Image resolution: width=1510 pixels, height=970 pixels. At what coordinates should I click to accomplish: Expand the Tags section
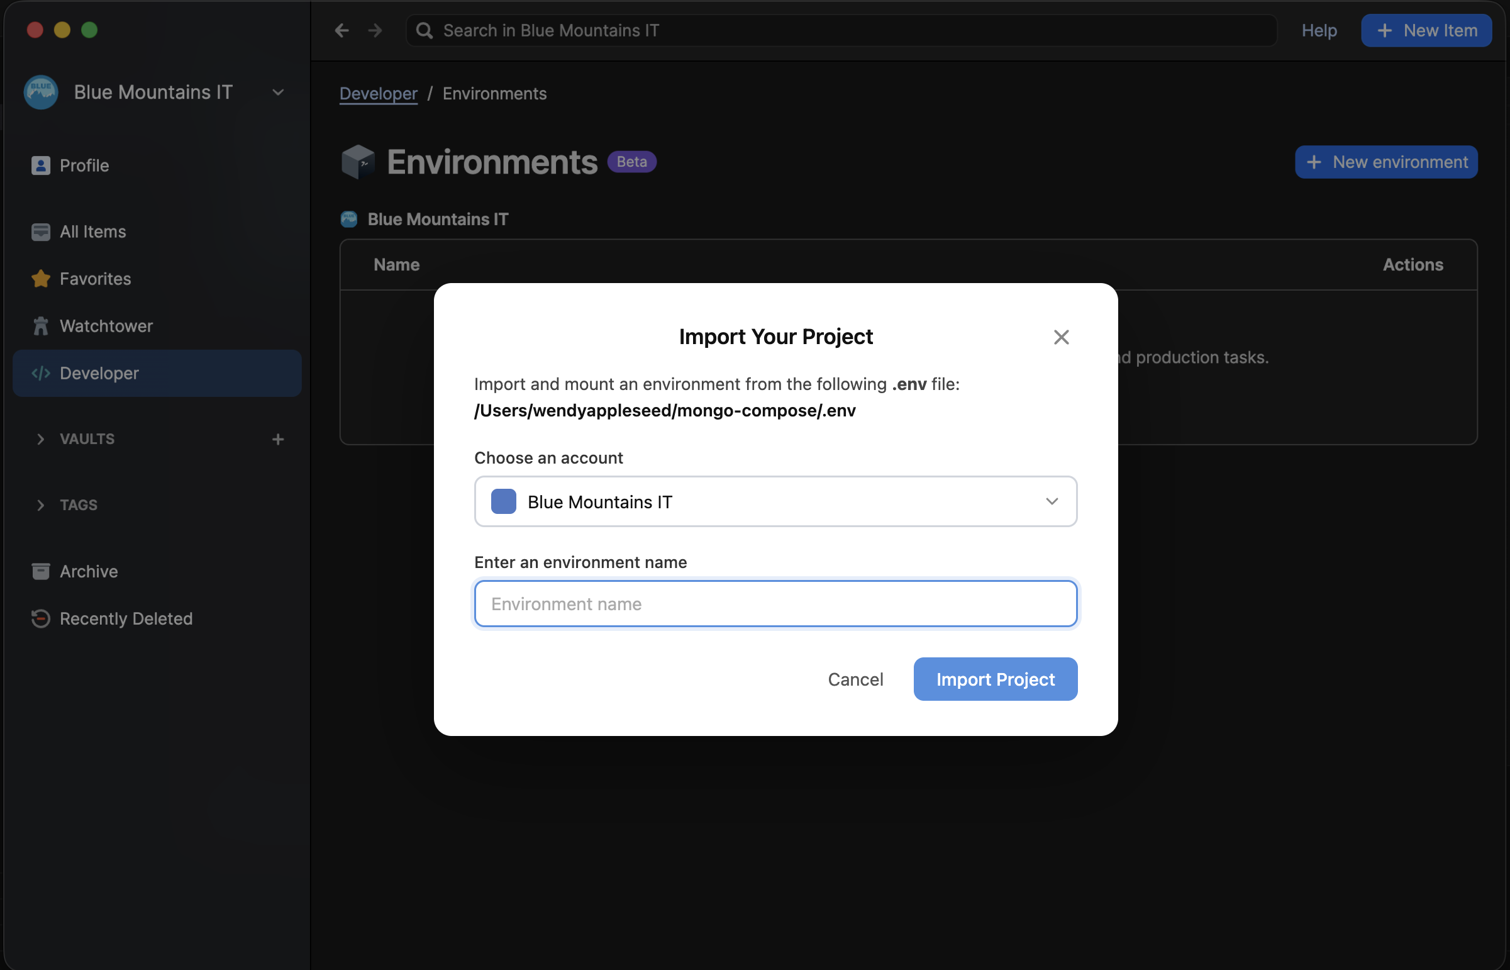coord(40,505)
